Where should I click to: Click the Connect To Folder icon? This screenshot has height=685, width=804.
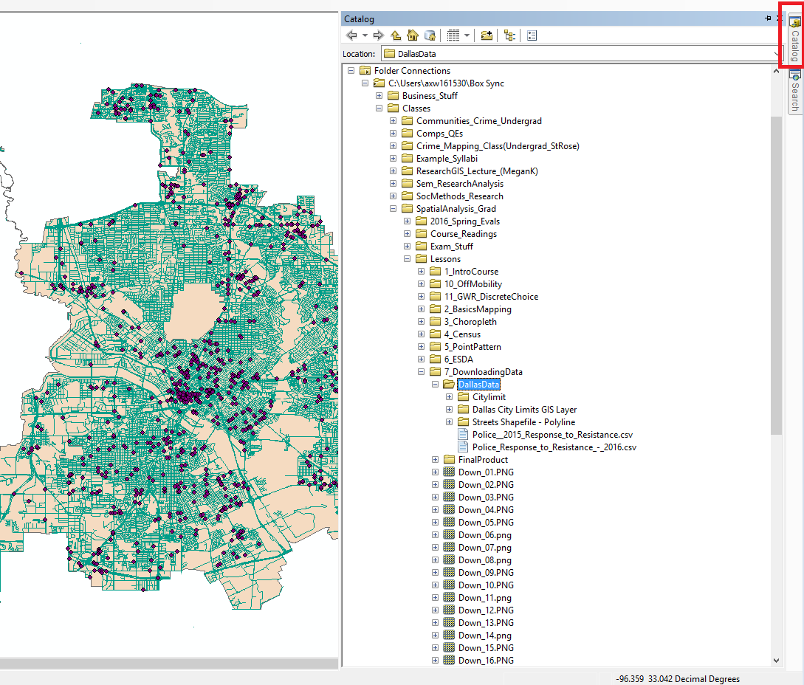coord(487,35)
